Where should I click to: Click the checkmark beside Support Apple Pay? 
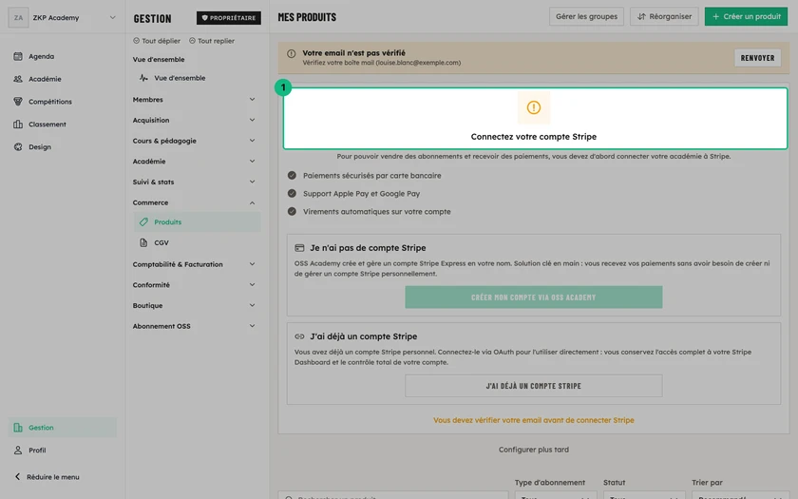[292, 194]
